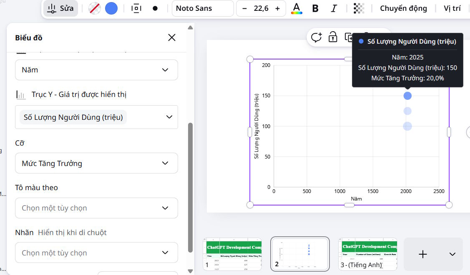
Task: Open the Noto Sans font dropdown
Action: (x=203, y=8)
